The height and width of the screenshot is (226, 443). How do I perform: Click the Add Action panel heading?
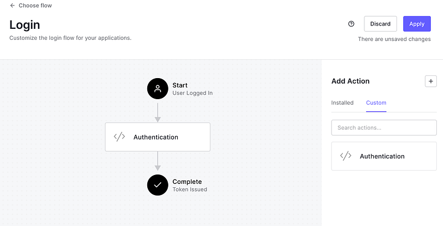click(350, 81)
